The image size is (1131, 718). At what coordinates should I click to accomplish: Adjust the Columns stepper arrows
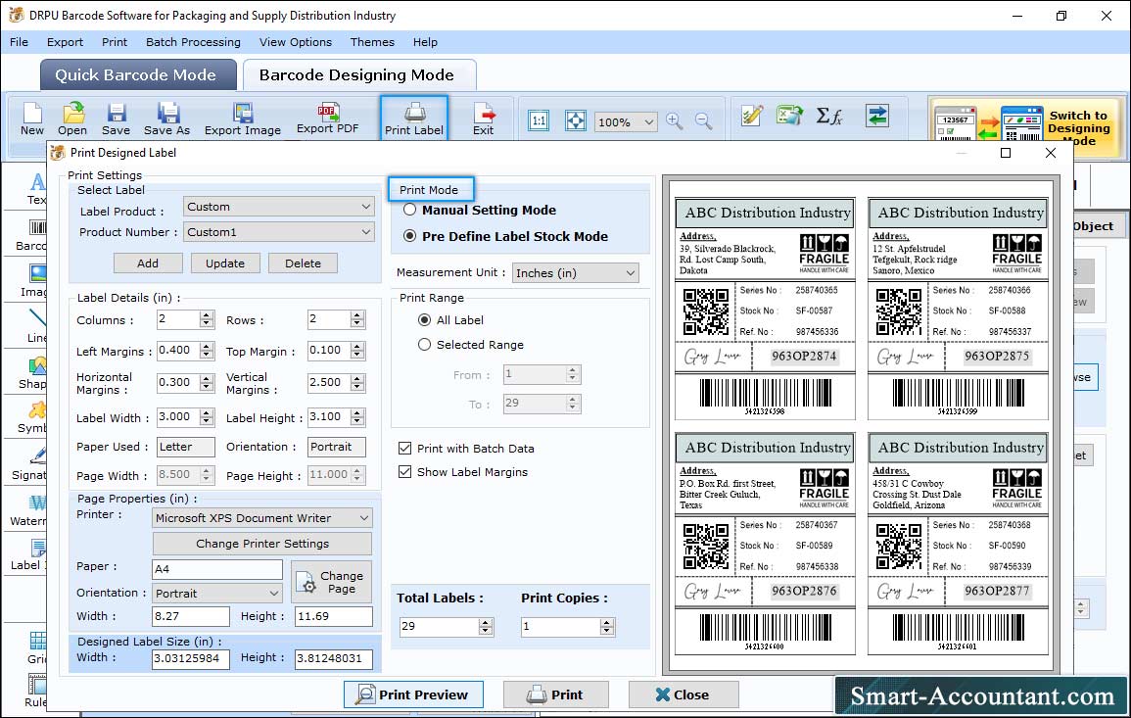207,319
